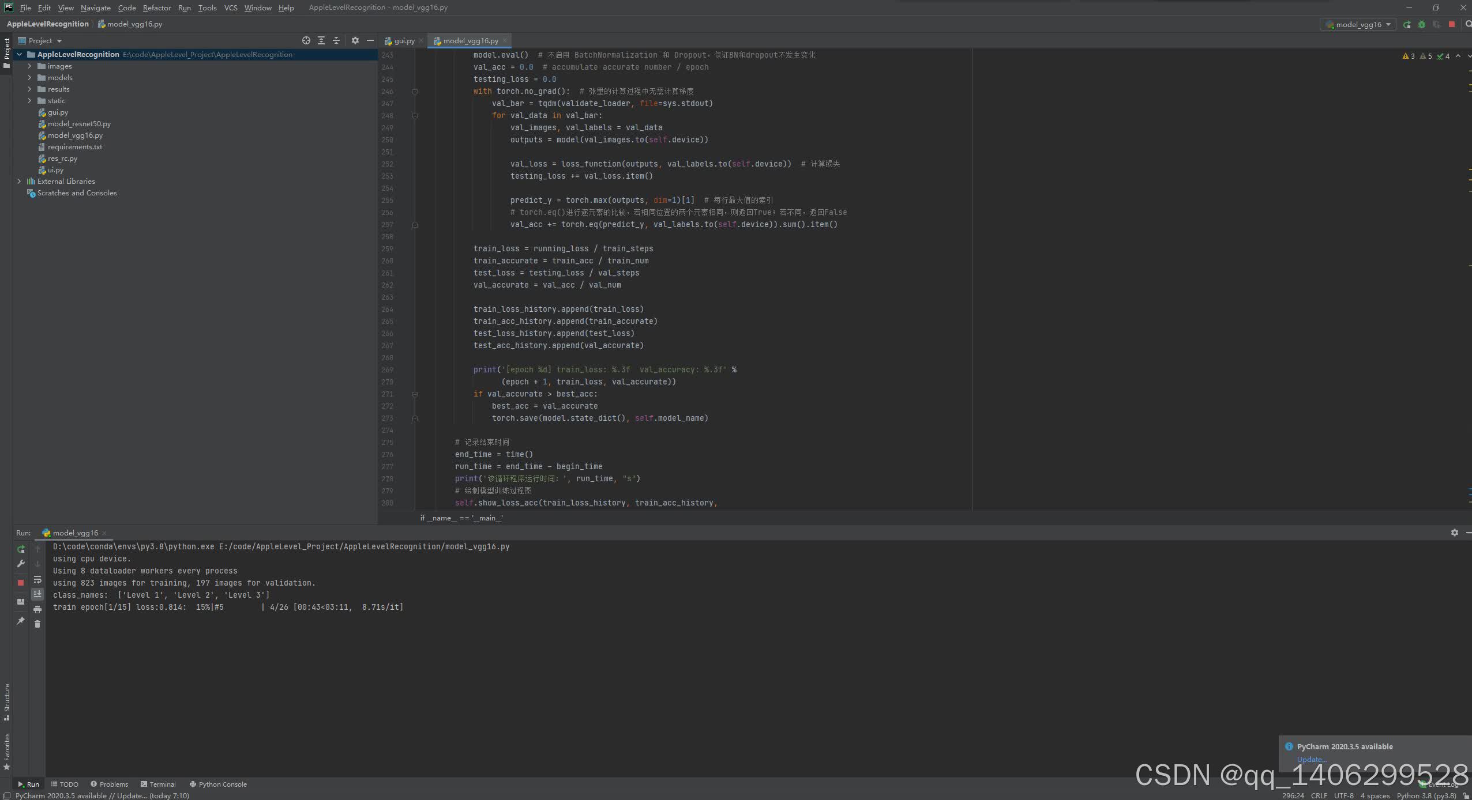Collapse all in Project panel toolbar

coord(336,40)
